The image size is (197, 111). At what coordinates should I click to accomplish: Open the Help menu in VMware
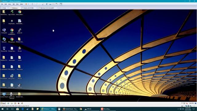tap(22, 4)
